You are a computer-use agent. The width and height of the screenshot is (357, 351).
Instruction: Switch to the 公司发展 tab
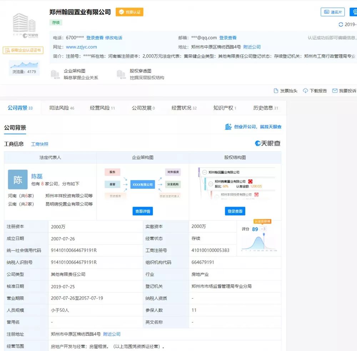143,108
